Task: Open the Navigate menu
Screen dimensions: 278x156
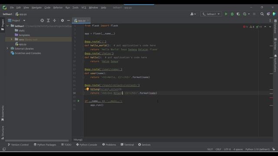Action: click(36, 8)
